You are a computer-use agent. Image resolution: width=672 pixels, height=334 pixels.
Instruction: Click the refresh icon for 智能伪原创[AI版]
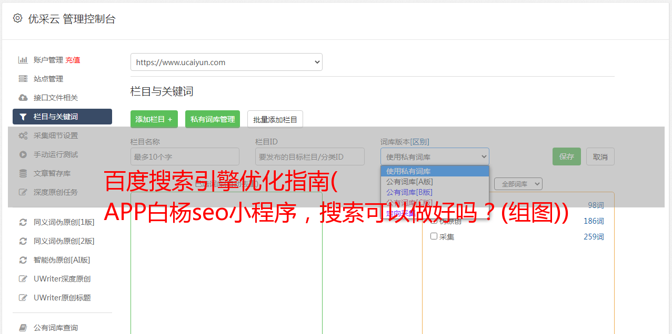point(23,260)
